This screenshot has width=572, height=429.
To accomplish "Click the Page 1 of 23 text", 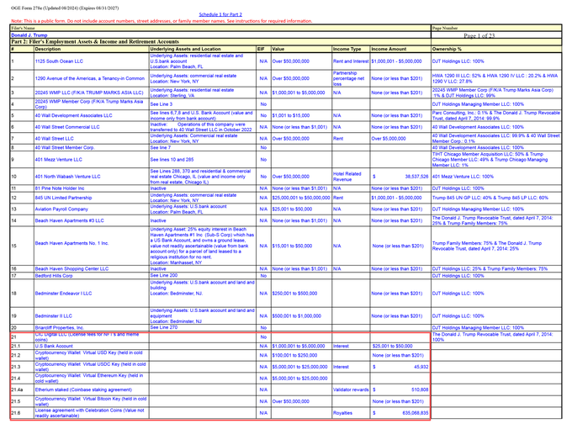I will pos(479,35).
